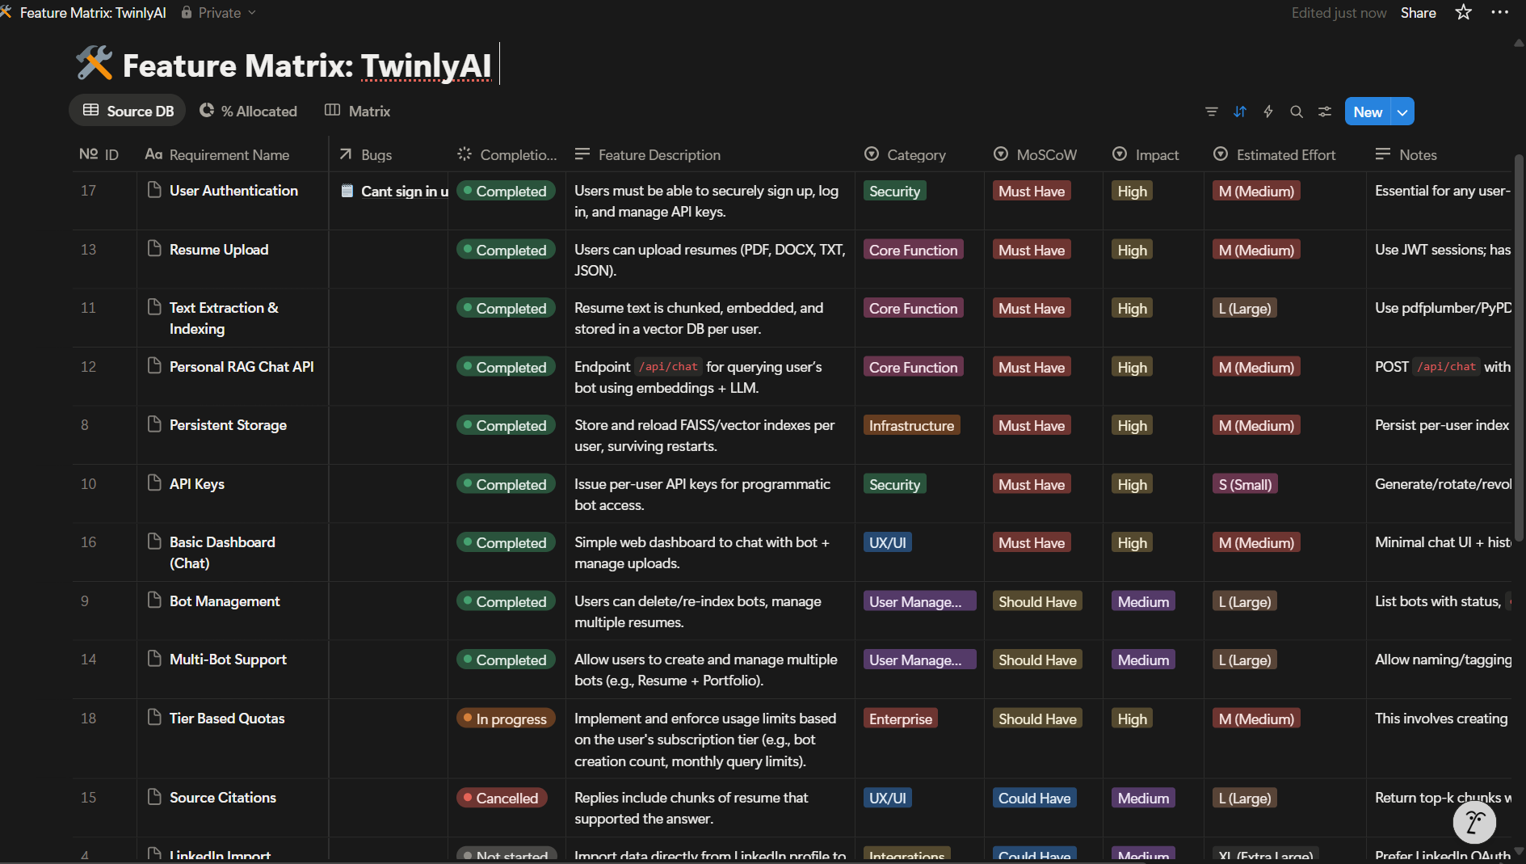
Task: Favorite this page with the star icon
Action: click(1463, 12)
